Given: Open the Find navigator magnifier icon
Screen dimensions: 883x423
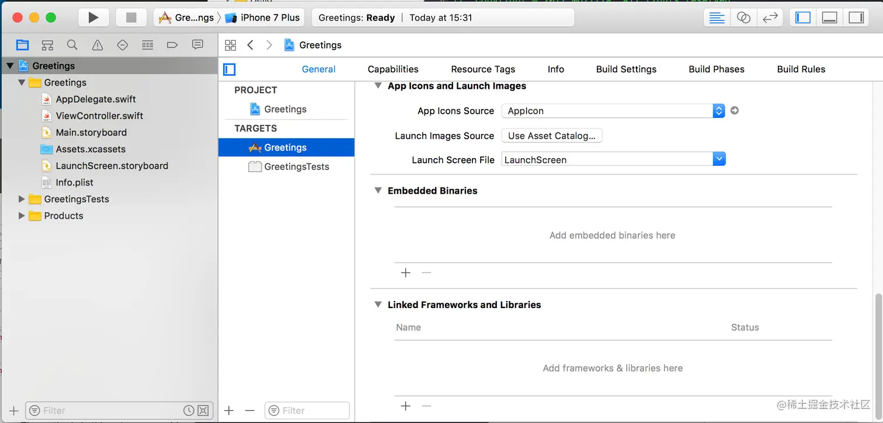Looking at the screenshot, I should click(72, 45).
